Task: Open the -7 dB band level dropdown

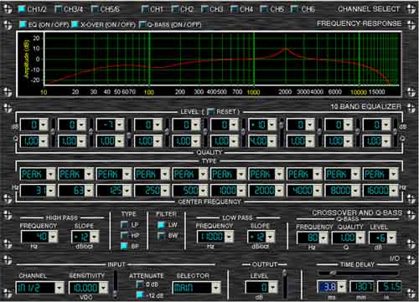Action: (120, 125)
